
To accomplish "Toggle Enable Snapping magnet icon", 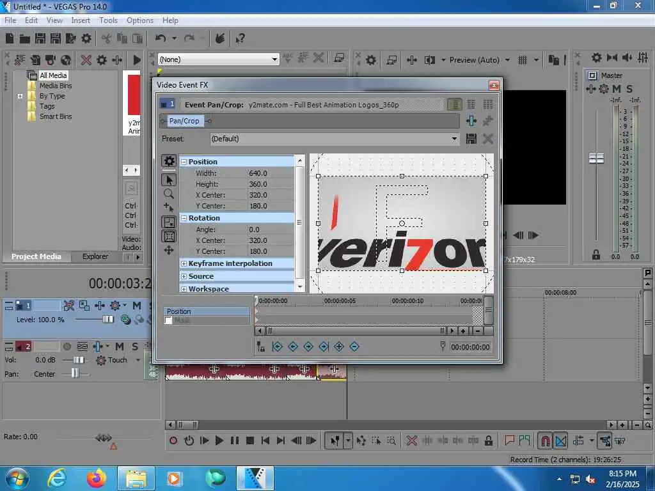I will tap(545, 440).
